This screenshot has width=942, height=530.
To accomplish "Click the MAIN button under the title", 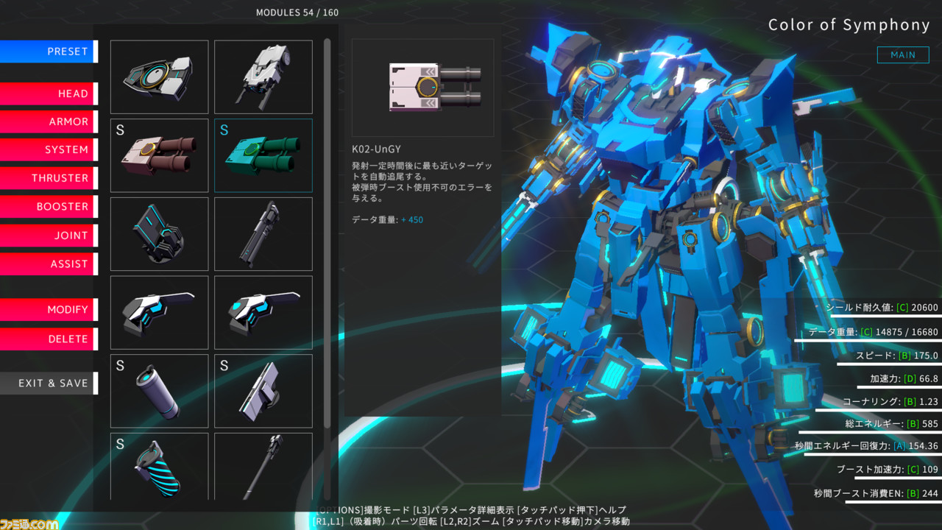I will coord(903,54).
